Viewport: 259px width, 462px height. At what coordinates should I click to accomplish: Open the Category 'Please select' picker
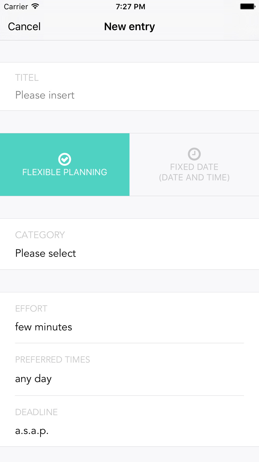click(46, 253)
